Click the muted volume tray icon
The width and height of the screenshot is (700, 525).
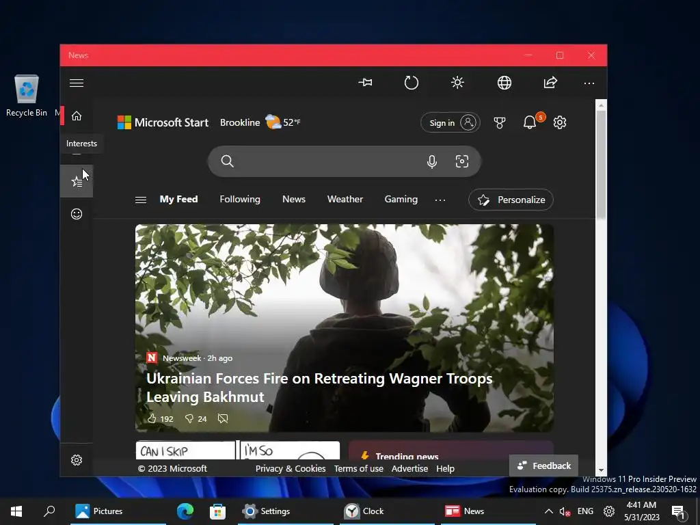tap(565, 511)
